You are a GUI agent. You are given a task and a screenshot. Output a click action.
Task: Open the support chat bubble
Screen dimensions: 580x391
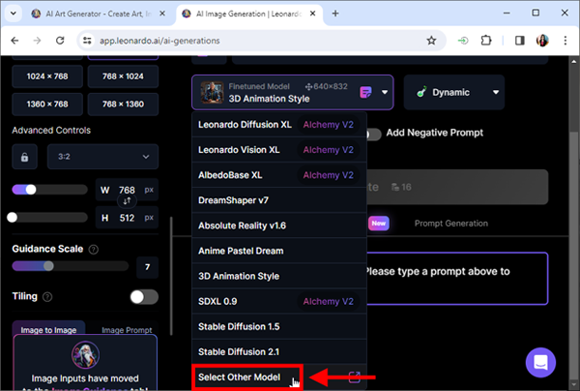[x=540, y=363]
